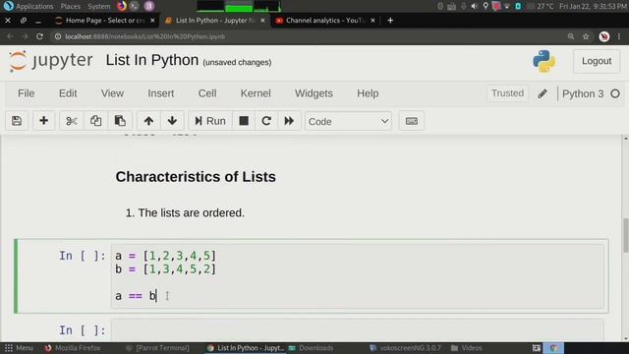
Task: Cut selected cells with scissors icon
Action: 72,121
